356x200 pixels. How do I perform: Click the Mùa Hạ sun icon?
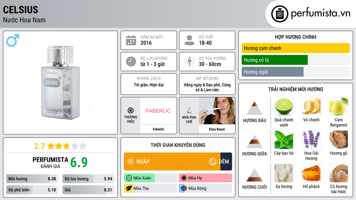184,178
